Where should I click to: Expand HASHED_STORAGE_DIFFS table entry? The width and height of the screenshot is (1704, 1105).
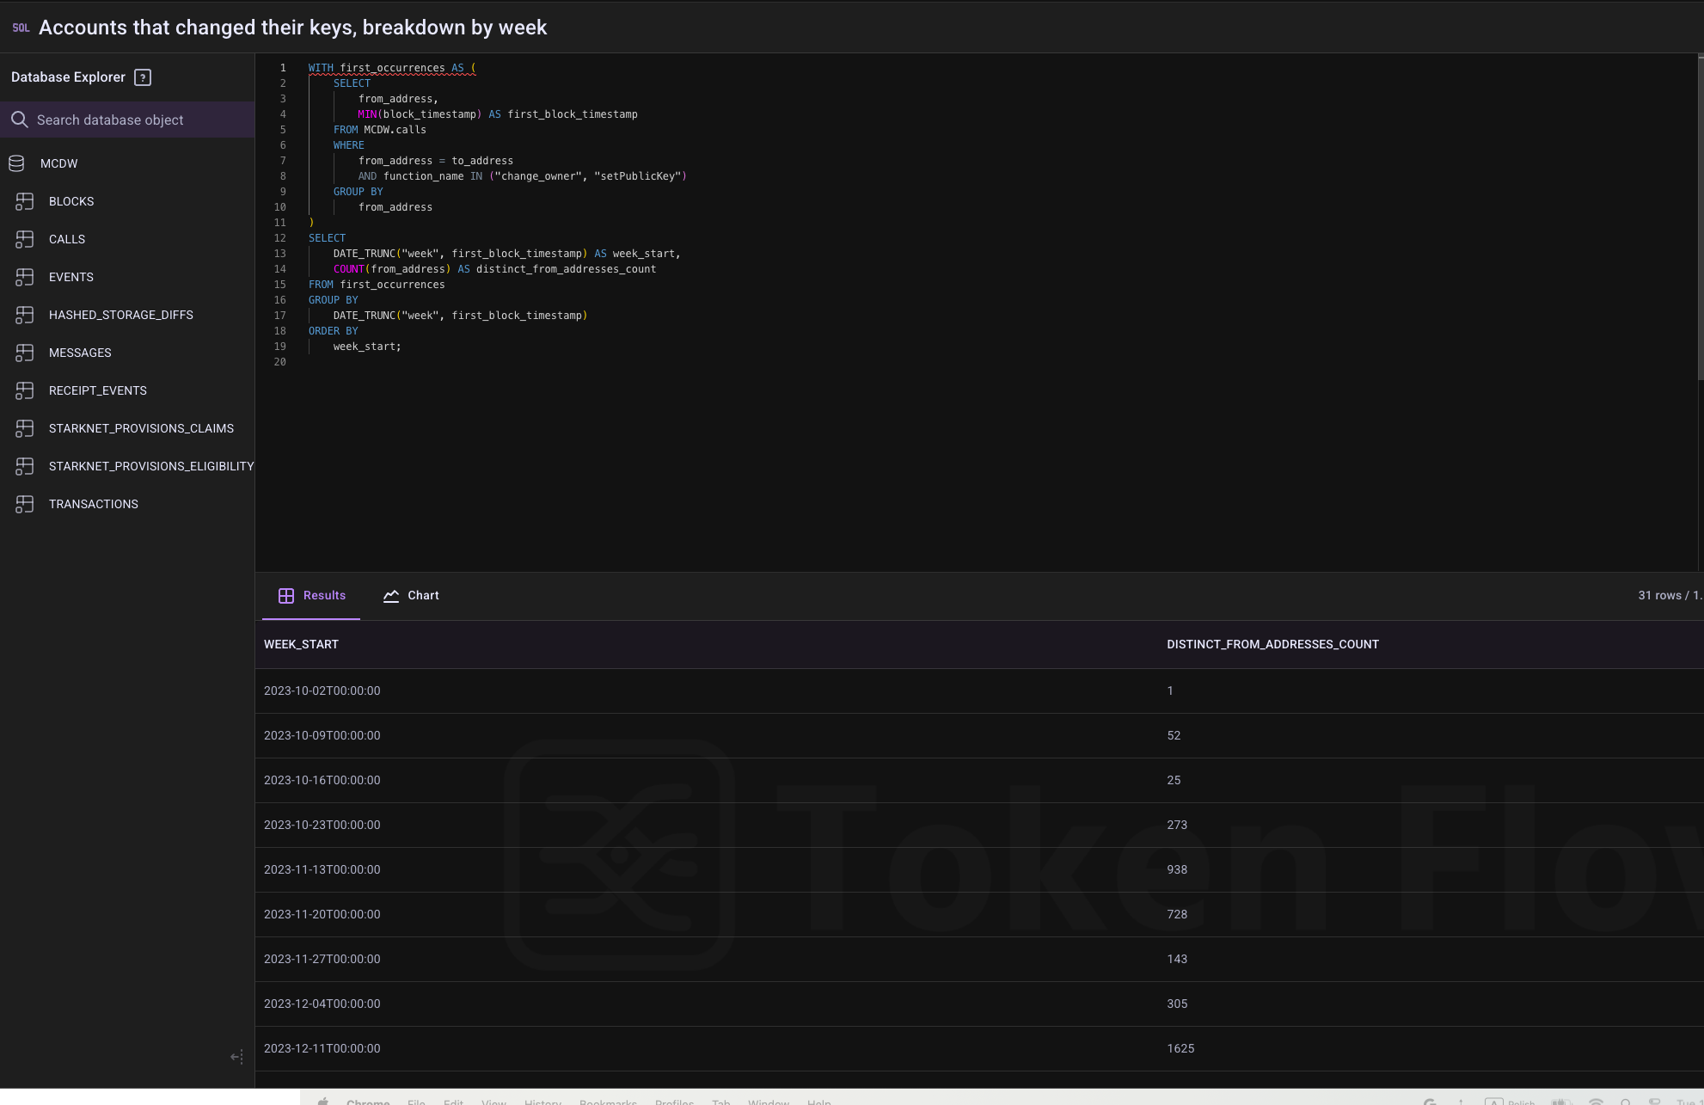(120, 314)
